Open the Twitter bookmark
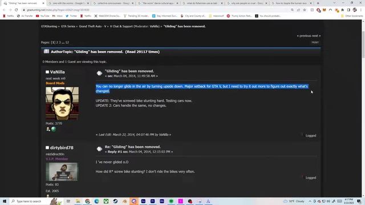The image size is (365, 205). pyautogui.click(x=71, y=16)
